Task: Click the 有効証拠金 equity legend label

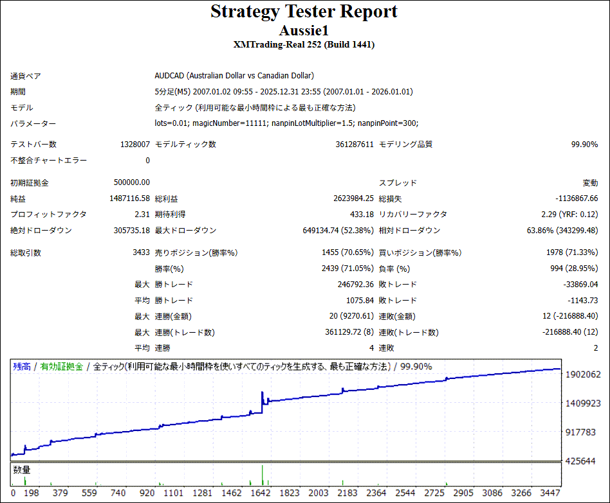Action: pos(62,367)
